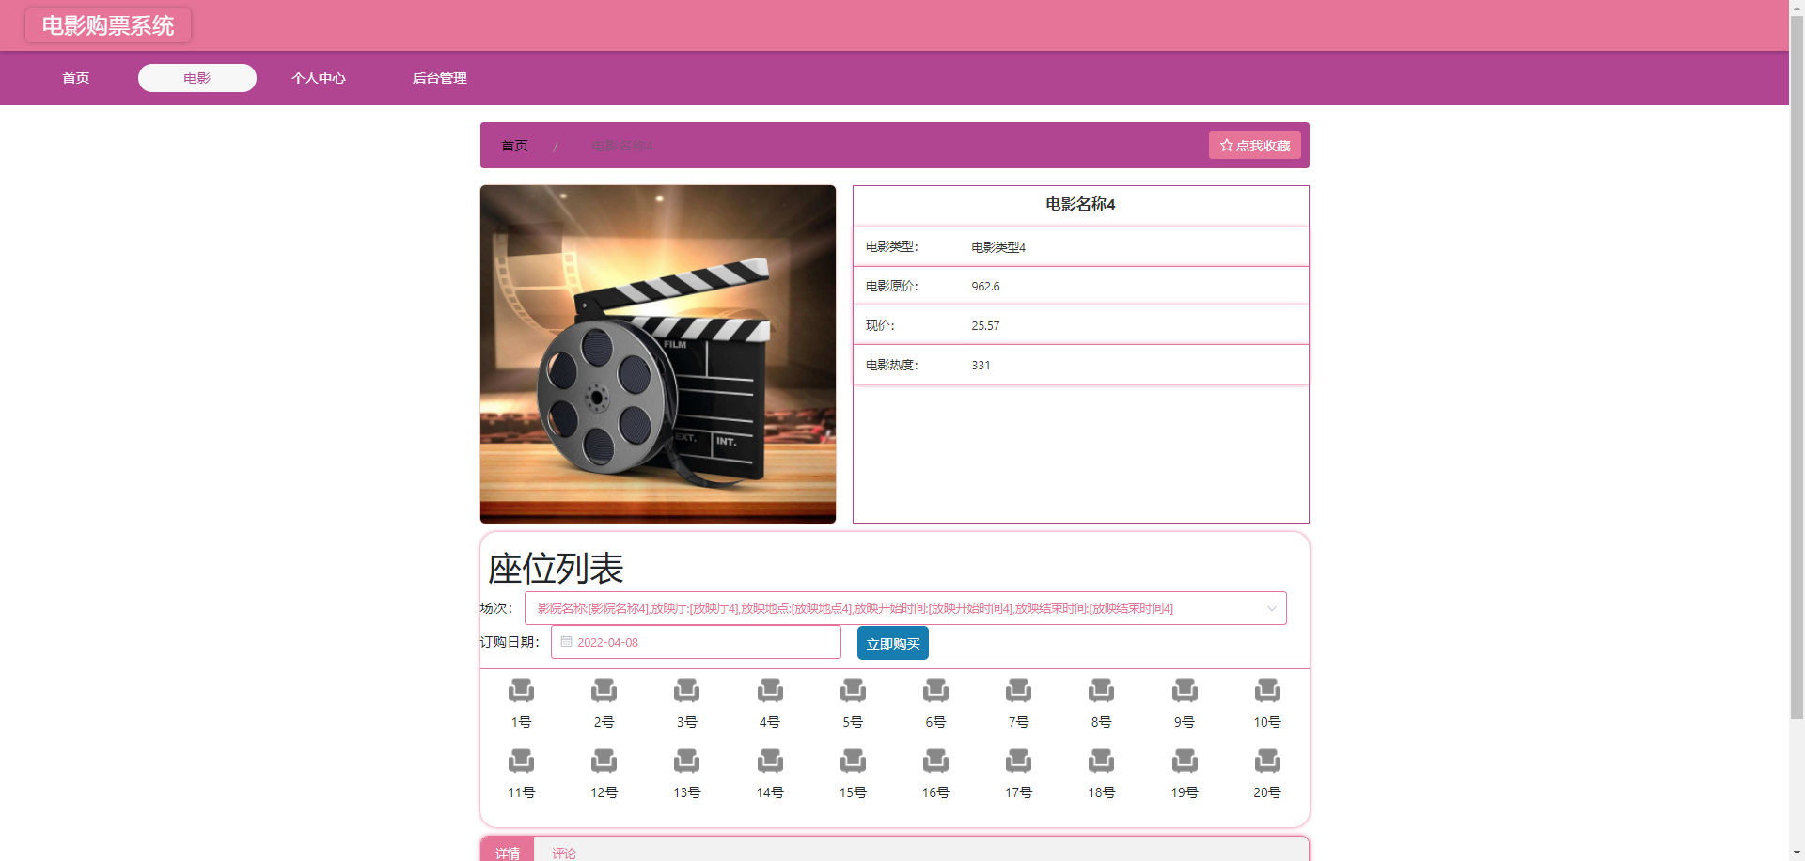This screenshot has width=1805, height=861.
Task: Select seat 10号 in the first row
Action: pyautogui.click(x=1266, y=691)
